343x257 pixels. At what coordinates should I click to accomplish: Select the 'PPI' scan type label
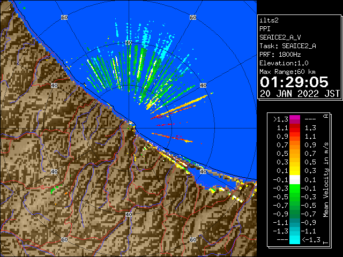coord(265,29)
